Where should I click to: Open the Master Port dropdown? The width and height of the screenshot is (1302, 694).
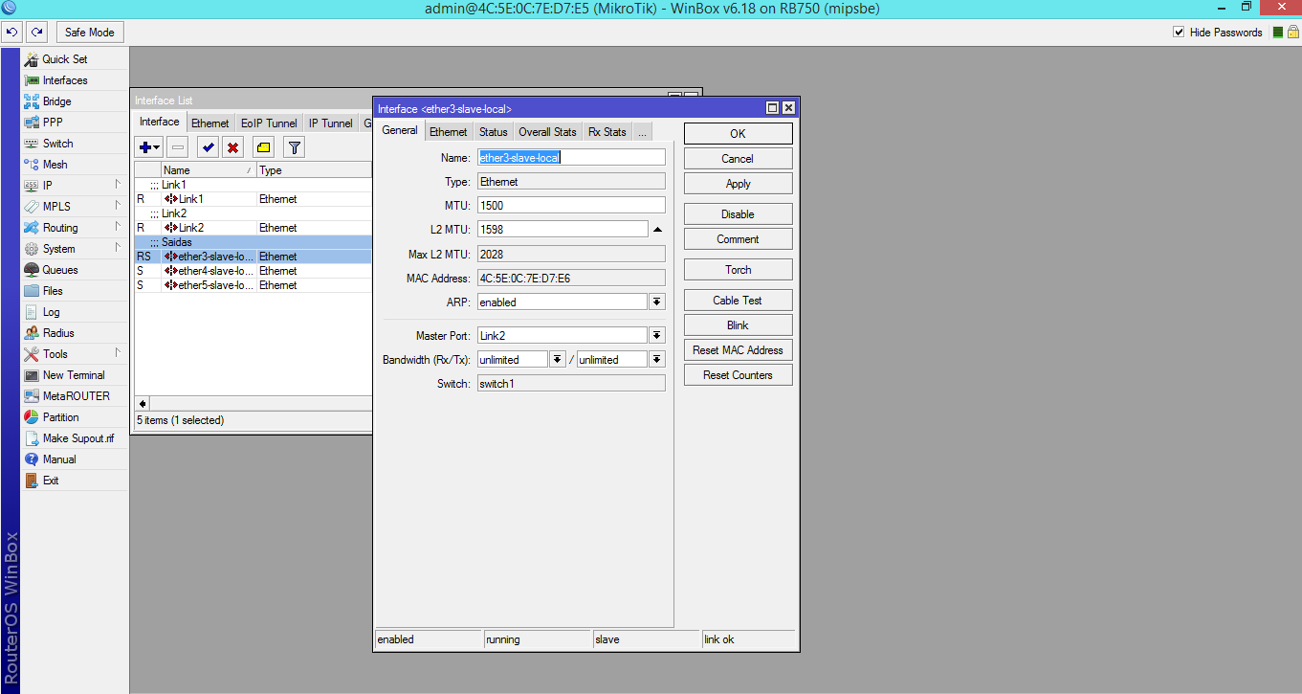point(657,335)
